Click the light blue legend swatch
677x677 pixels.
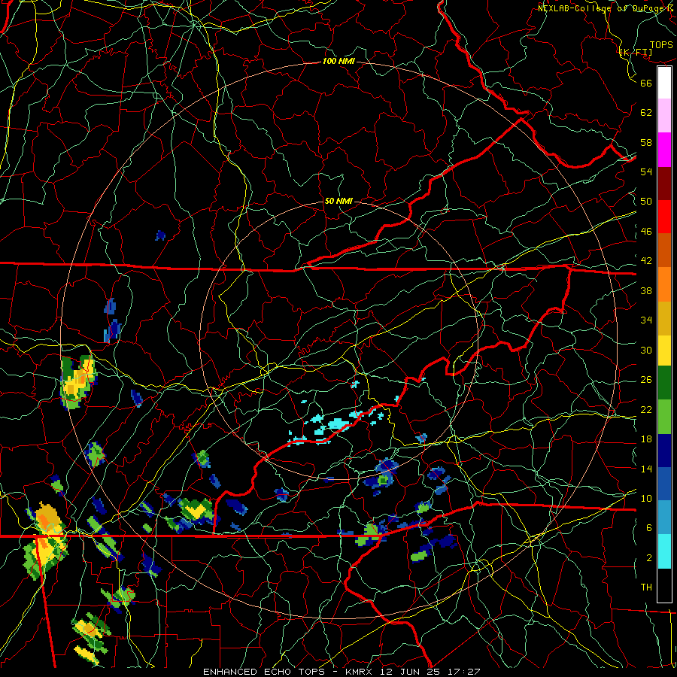(664, 518)
